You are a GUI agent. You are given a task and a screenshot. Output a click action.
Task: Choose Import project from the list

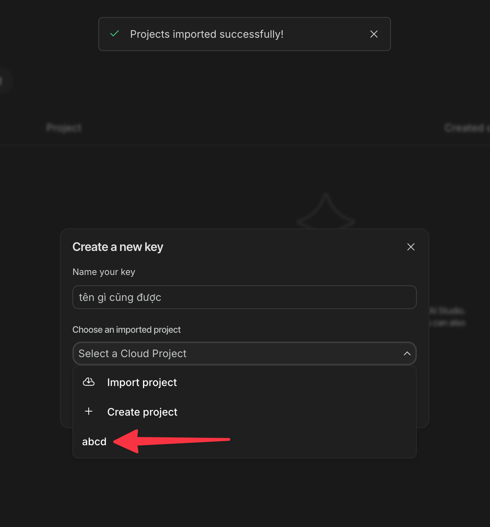tap(142, 382)
